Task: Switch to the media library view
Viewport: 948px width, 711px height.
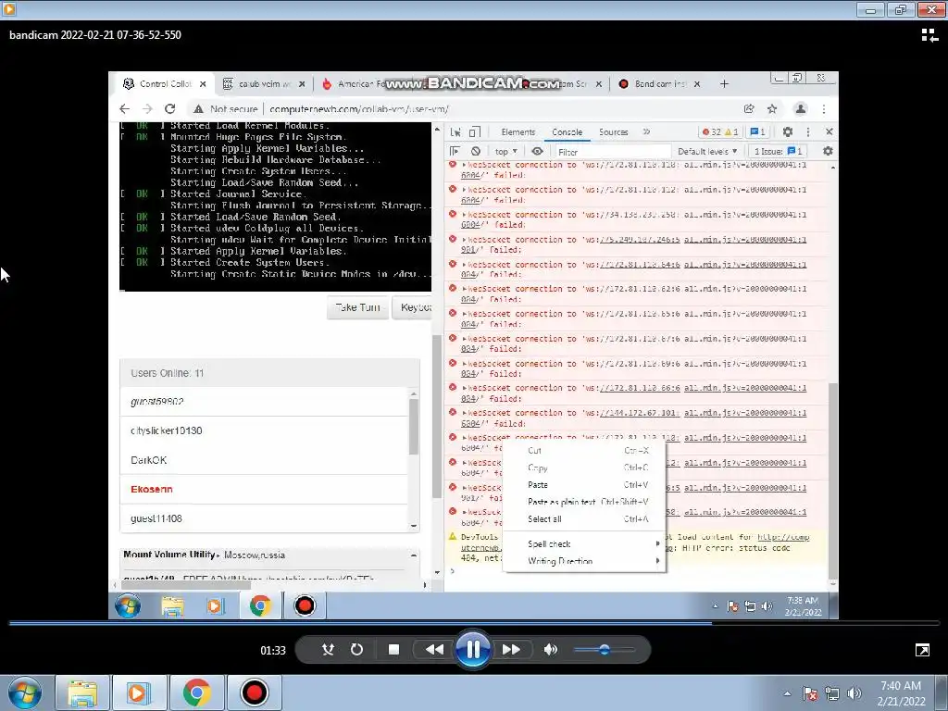Action: click(929, 35)
